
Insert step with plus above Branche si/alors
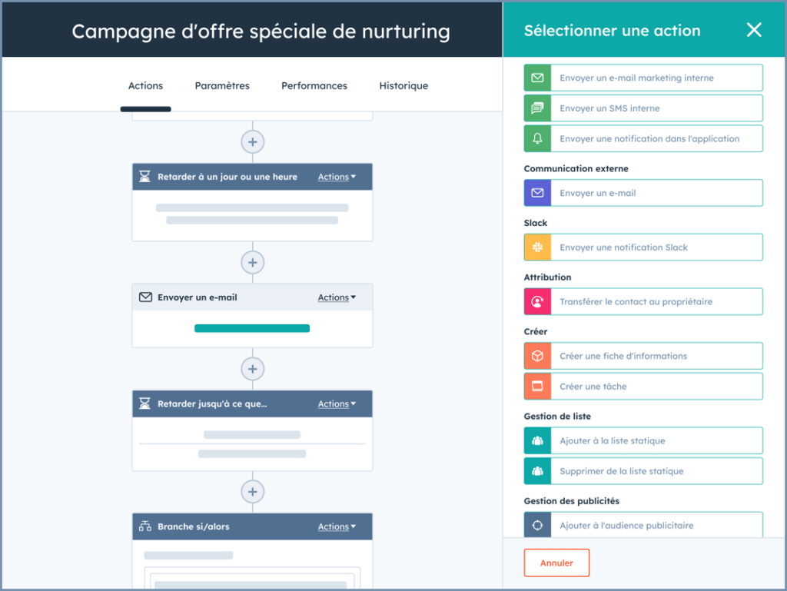point(252,491)
